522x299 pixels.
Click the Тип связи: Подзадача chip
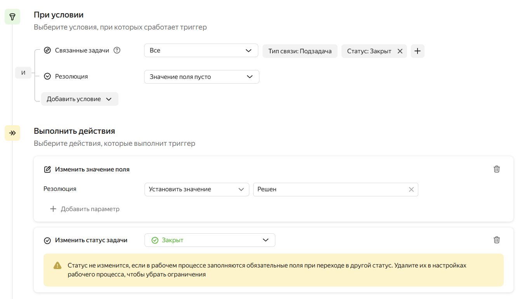point(300,51)
